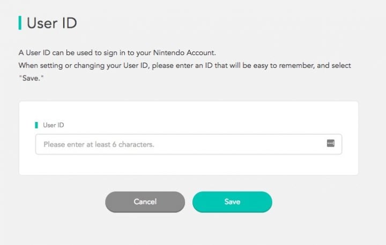Click the small teal marker beside the User ID label
The height and width of the screenshot is (245, 386).
tap(36, 125)
